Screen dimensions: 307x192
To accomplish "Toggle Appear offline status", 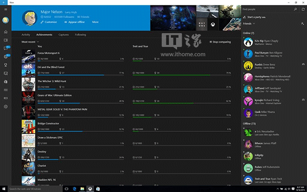I will (74, 22).
